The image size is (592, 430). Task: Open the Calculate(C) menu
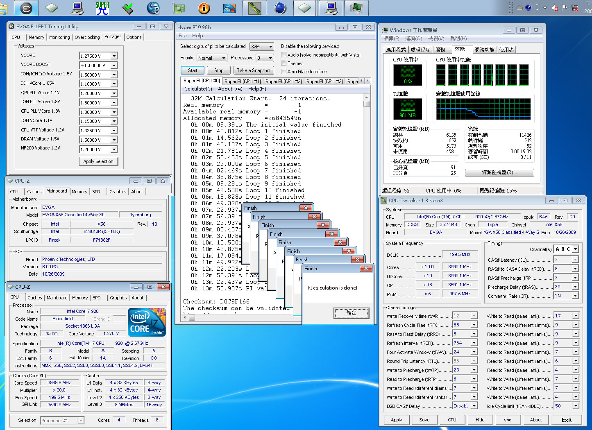tap(198, 89)
